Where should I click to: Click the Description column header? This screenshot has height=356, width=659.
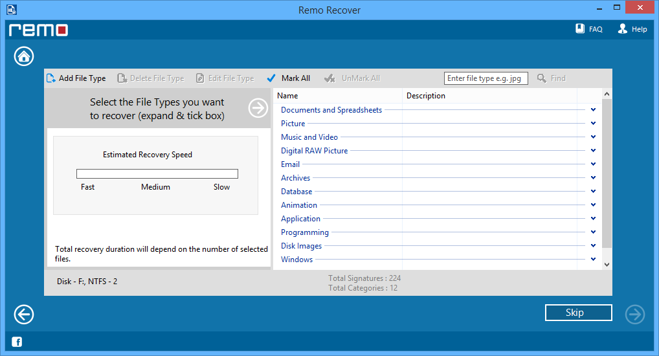[426, 95]
